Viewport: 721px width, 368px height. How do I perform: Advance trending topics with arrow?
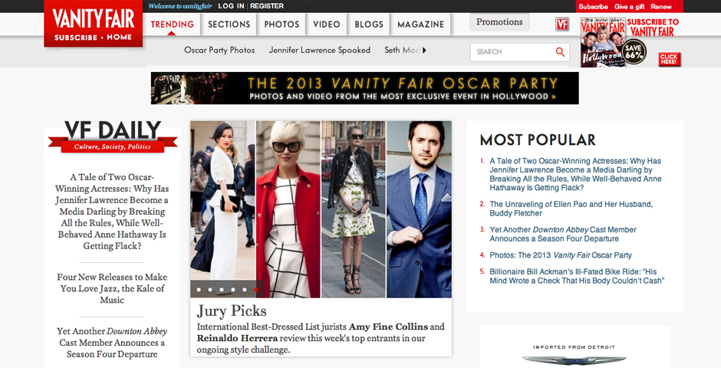424,50
